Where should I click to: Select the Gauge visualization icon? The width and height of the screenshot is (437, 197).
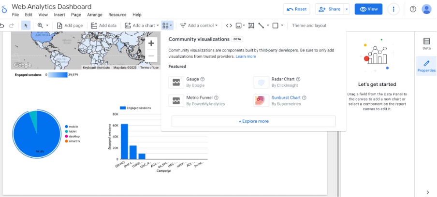pos(176,82)
